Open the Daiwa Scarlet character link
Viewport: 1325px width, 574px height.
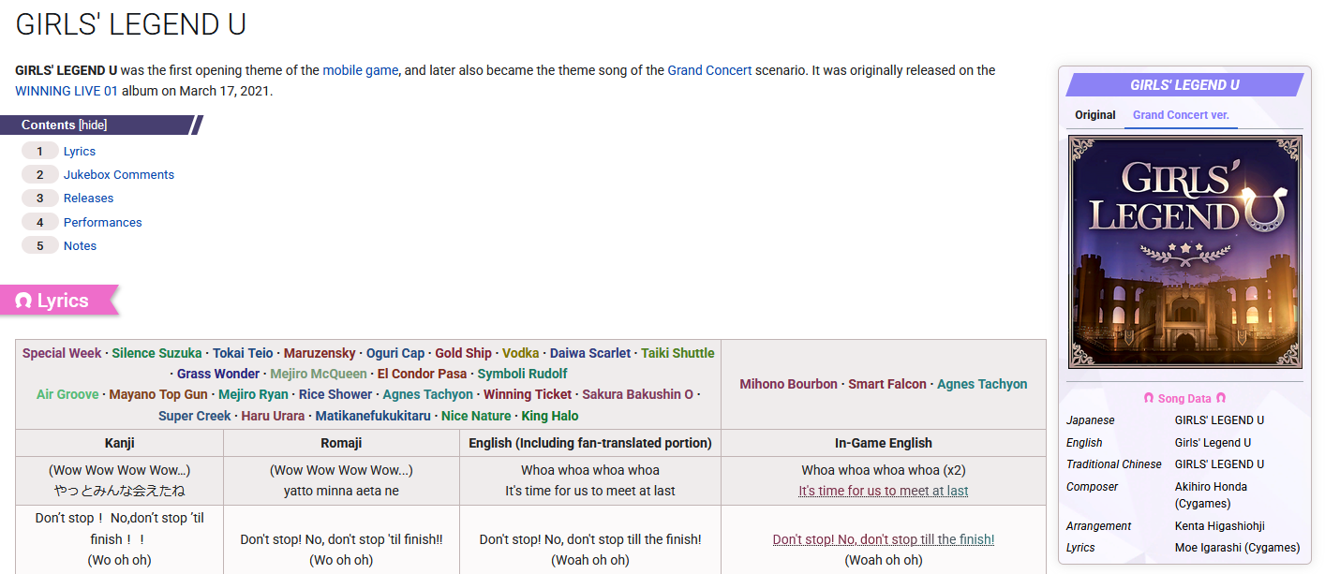pos(590,353)
